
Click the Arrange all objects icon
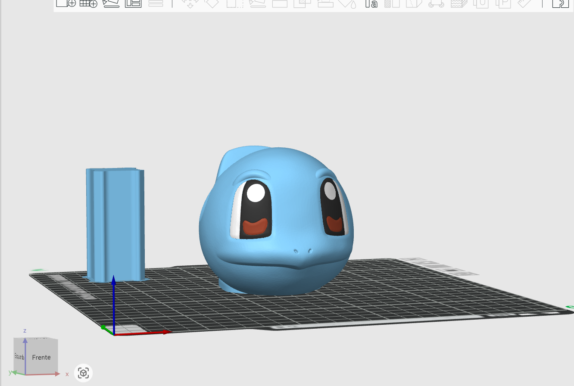133,3
